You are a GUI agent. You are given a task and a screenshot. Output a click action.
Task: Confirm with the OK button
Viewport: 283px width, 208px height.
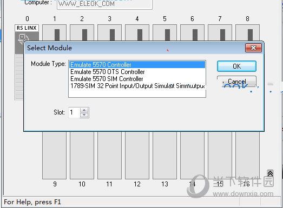click(236, 66)
